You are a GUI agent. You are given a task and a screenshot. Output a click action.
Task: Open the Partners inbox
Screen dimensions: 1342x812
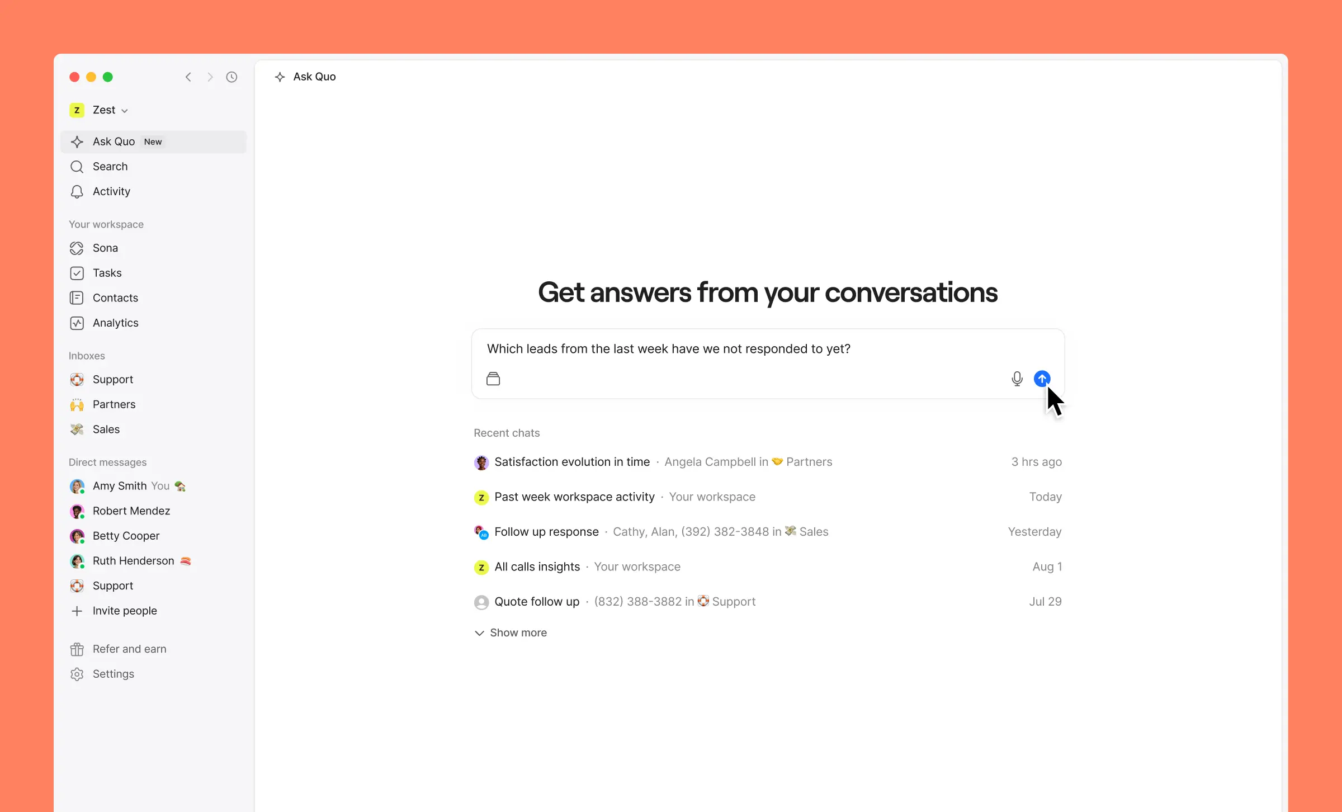[x=153, y=404]
